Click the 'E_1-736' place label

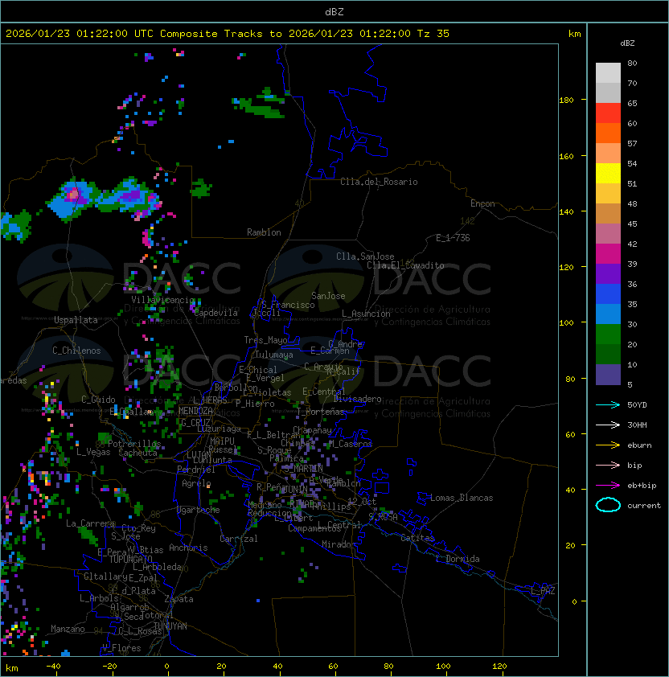[x=453, y=238]
